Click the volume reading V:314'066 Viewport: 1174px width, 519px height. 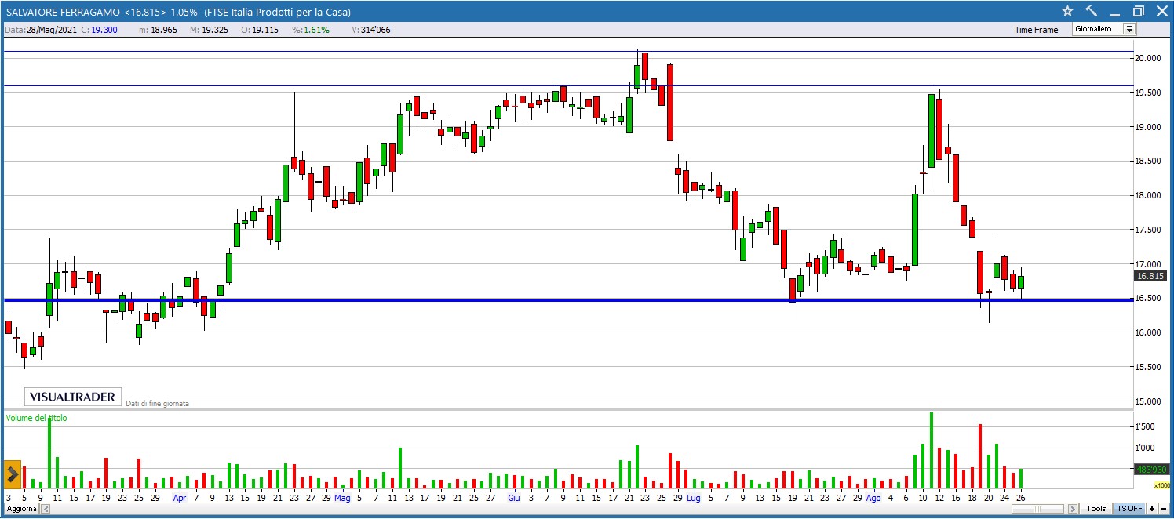(x=371, y=30)
